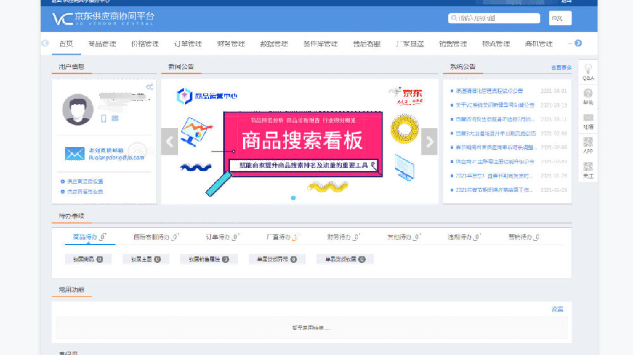Image resolution: width=633 pixels, height=355 pixels.
Task: Select the 厂直待办 tab
Action: 282,237
